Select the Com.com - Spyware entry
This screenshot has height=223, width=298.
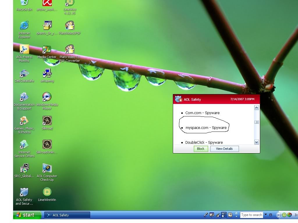203,113
